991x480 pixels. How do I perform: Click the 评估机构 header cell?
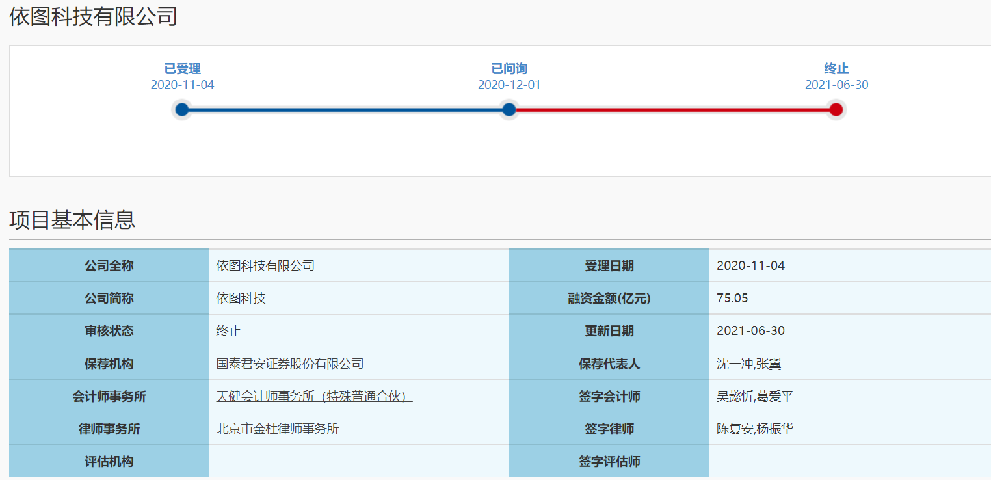pyautogui.click(x=109, y=461)
